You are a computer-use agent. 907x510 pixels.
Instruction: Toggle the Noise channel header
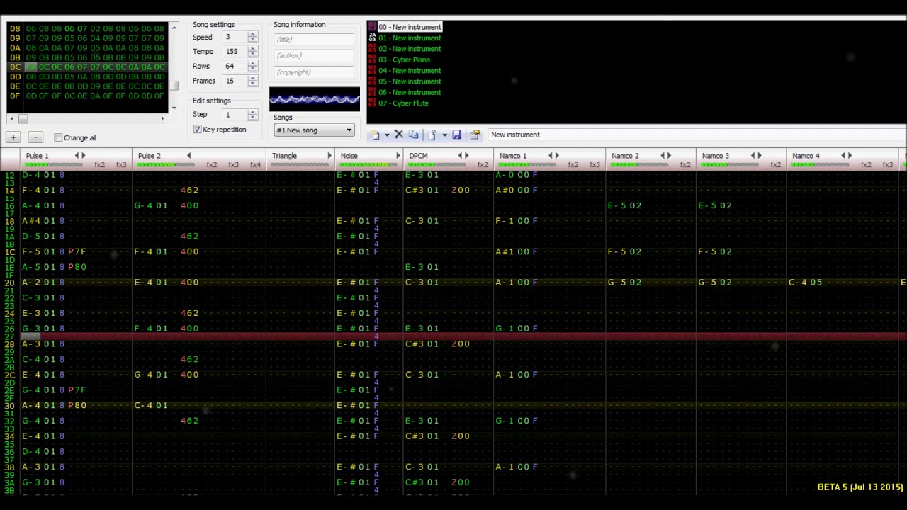[x=349, y=156]
